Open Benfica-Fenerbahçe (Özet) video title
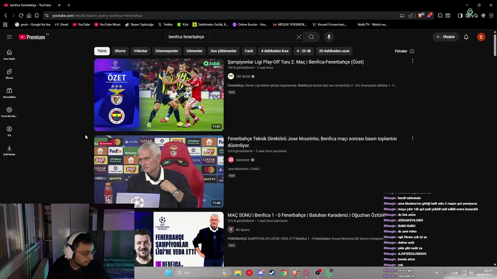 [295, 62]
